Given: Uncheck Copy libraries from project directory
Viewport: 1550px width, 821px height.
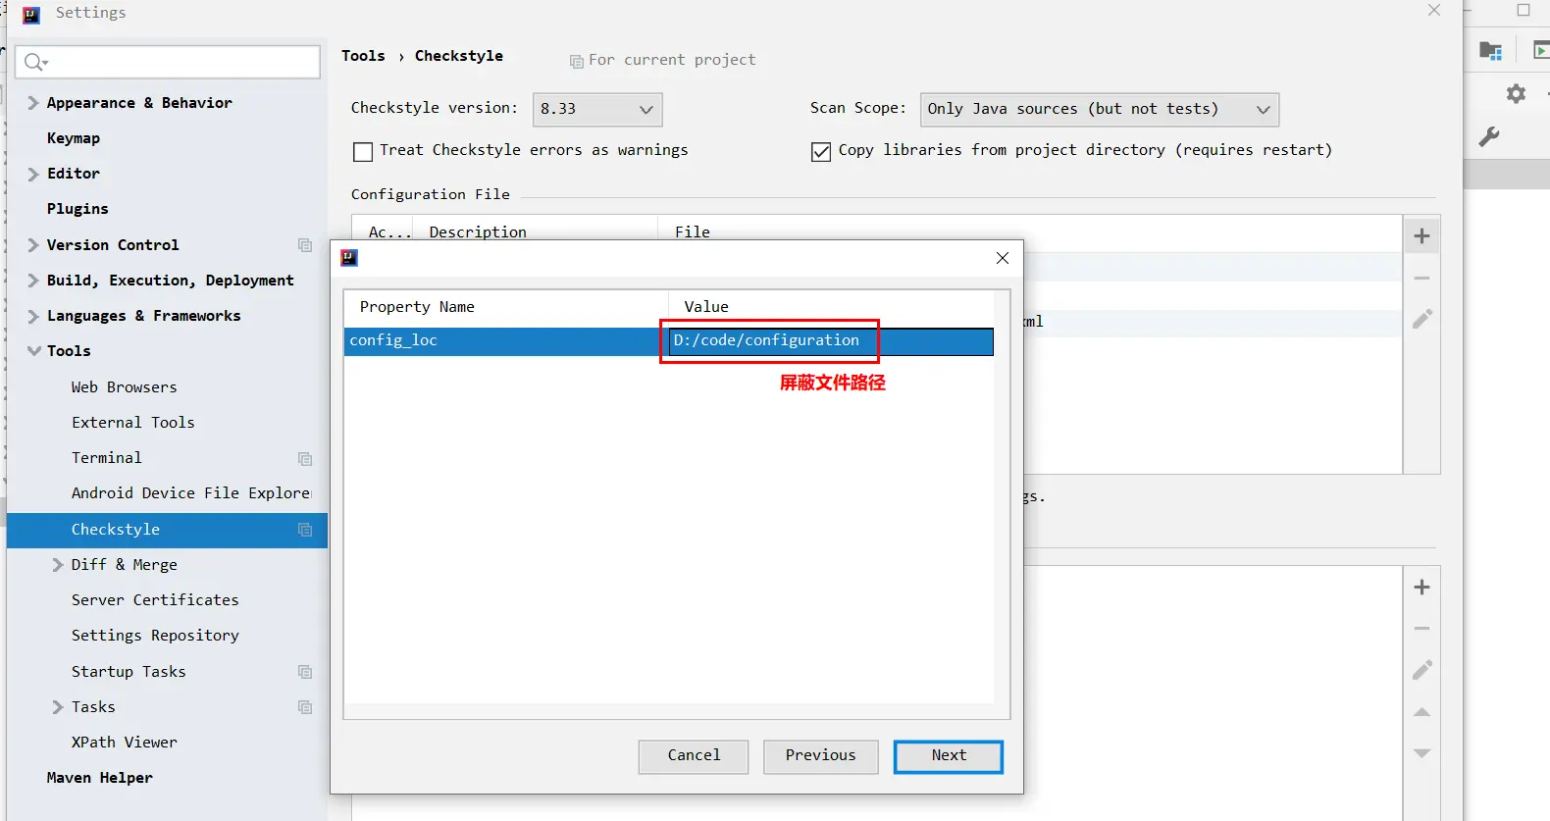Looking at the screenshot, I should point(821,152).
